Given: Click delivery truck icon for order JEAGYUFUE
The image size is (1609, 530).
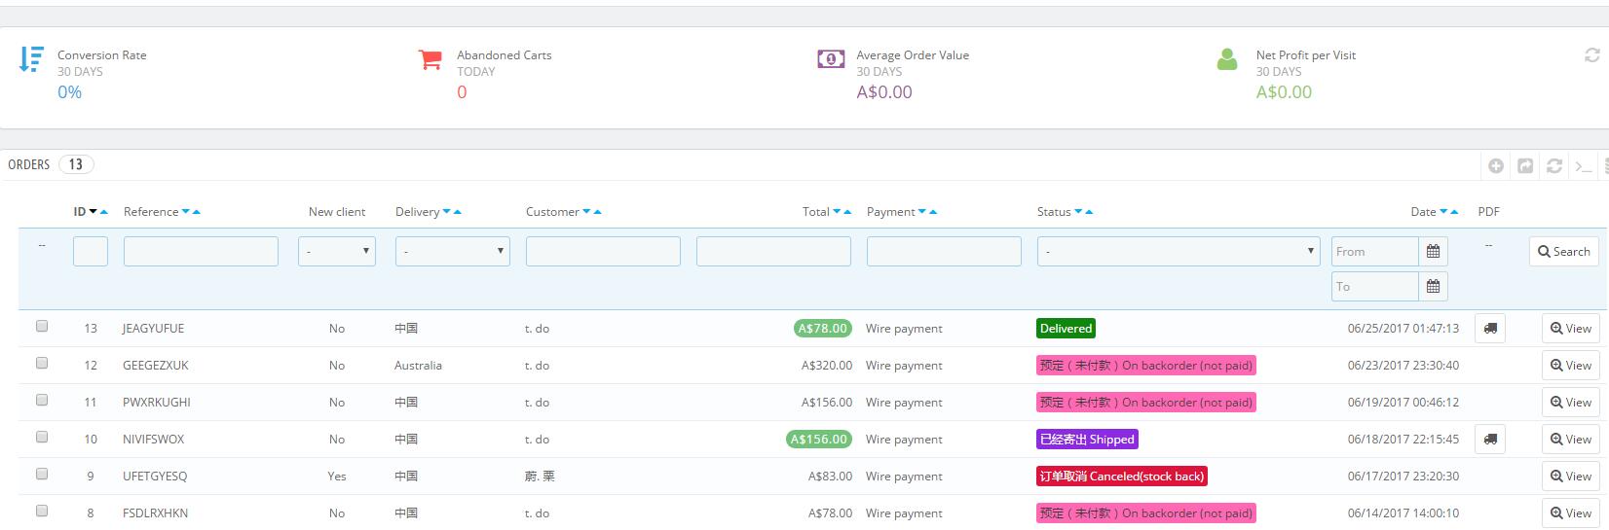Looking at the screenshot, I should (1490, 329).
